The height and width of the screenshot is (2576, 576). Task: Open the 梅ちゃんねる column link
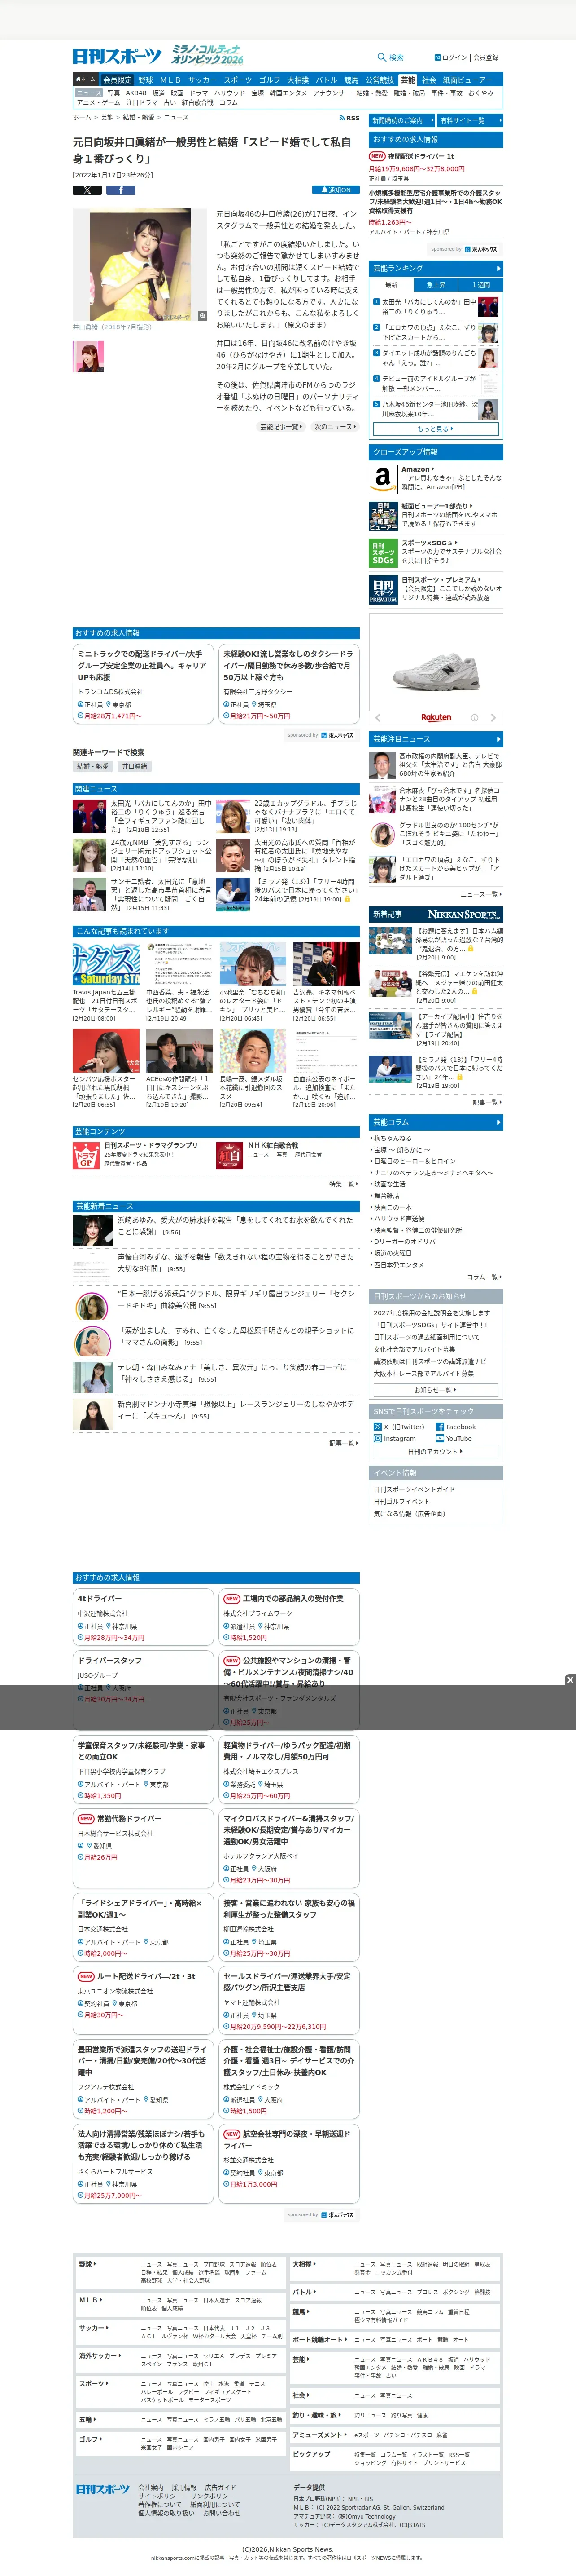393,1138
